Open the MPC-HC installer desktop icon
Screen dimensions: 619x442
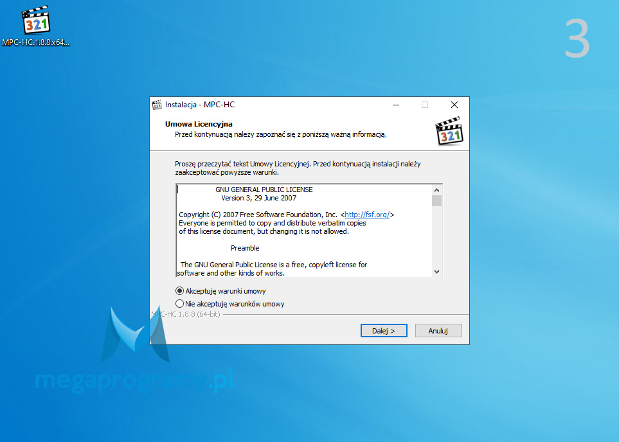36,26
